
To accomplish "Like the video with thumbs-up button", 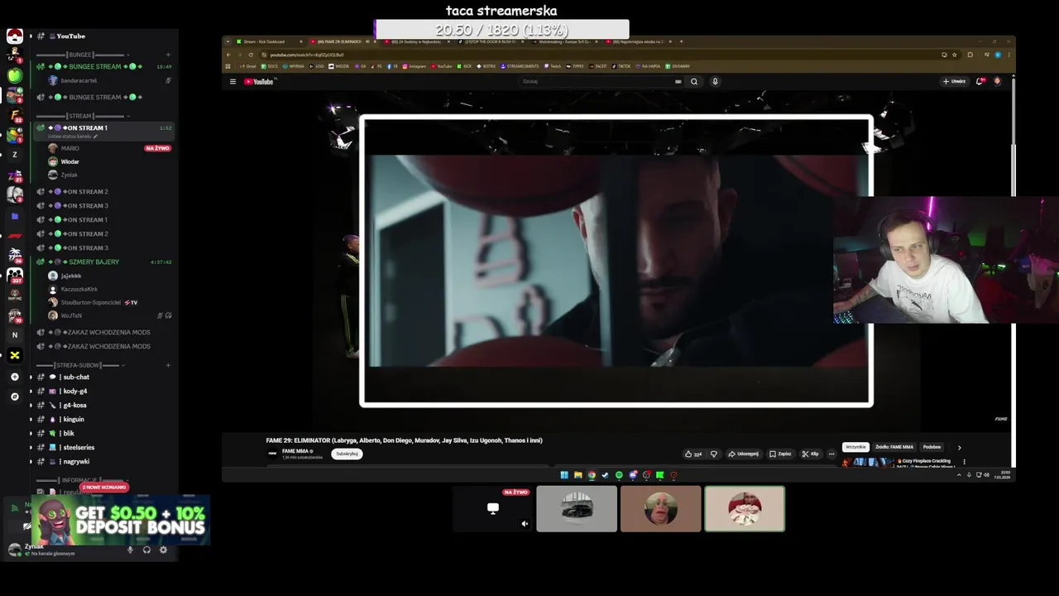I will [x=693, y=454].
